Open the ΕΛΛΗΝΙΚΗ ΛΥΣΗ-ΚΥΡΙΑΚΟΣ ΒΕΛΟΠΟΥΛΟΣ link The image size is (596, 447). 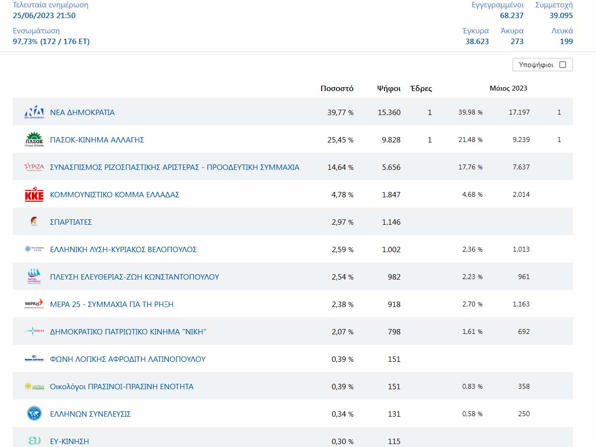click(123, 249)
